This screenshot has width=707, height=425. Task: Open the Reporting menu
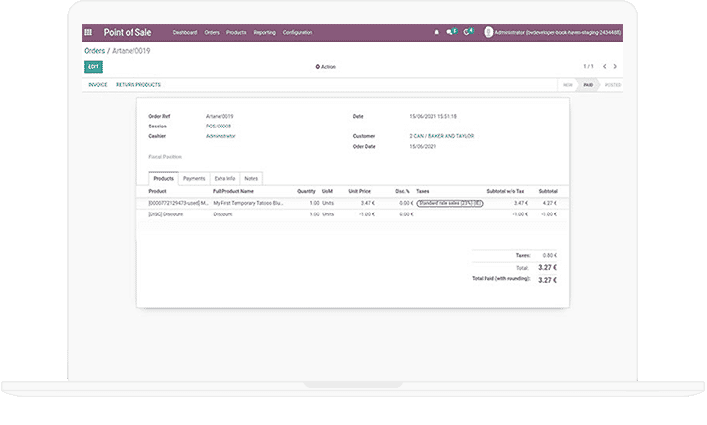264,32
